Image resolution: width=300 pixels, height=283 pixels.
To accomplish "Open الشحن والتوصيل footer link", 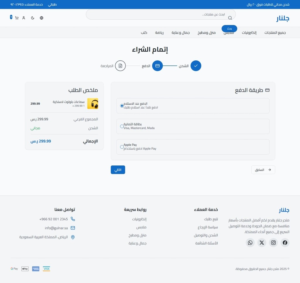I will click(x=206, y=235).
